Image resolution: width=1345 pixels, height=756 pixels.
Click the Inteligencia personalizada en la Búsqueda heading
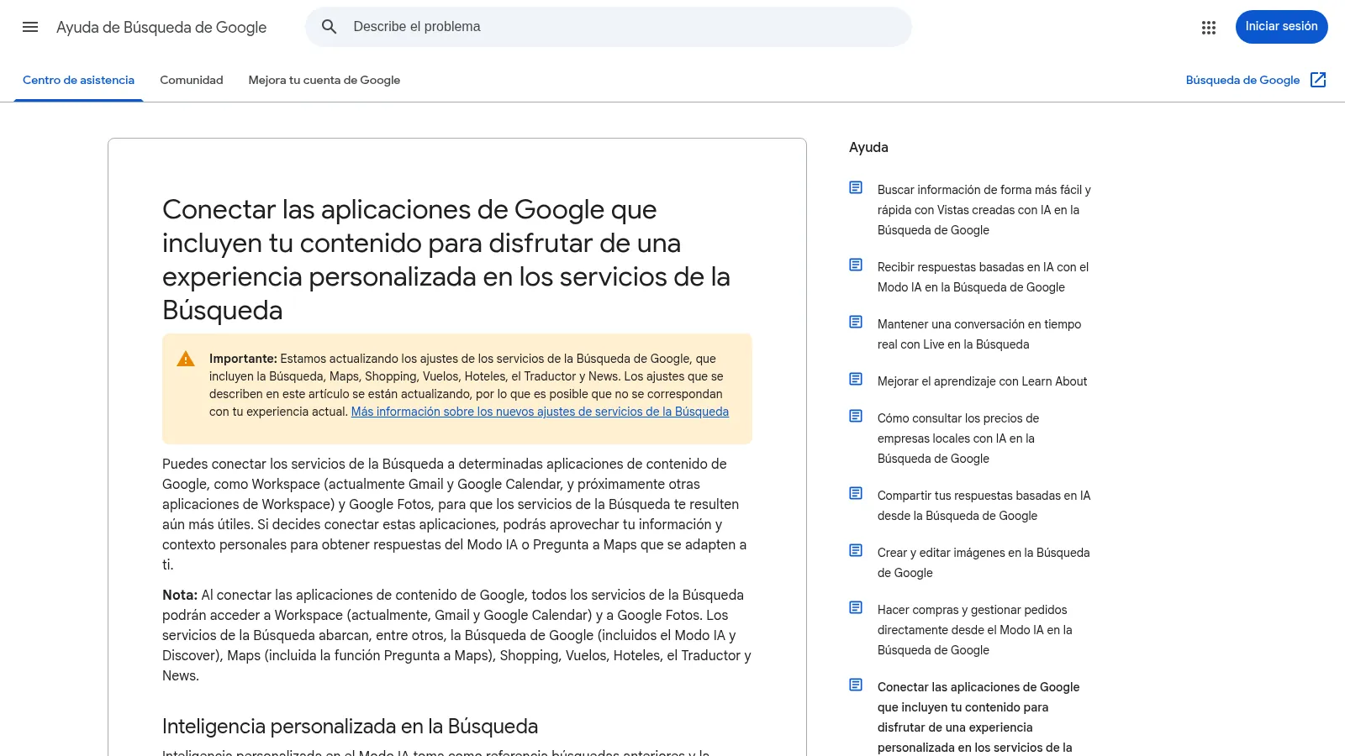[350, 726]
